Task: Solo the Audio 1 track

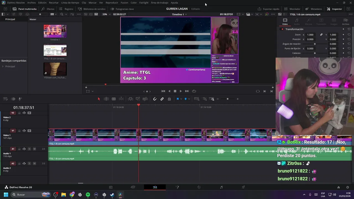Action: click(29, 149)
